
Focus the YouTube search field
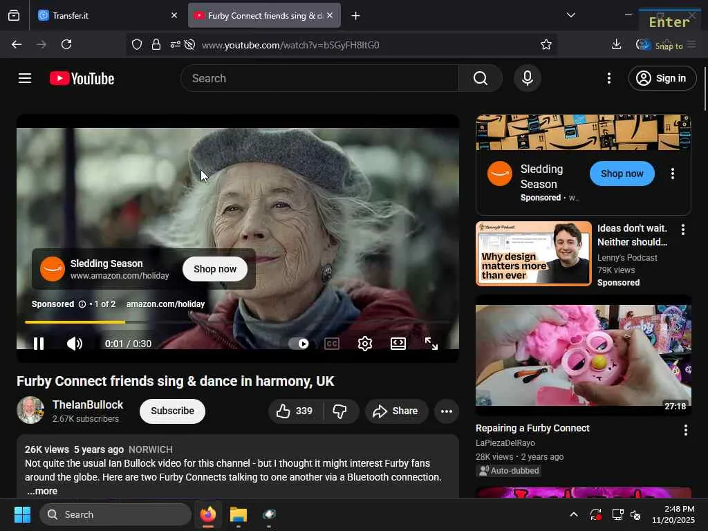[x=319, y=78]
